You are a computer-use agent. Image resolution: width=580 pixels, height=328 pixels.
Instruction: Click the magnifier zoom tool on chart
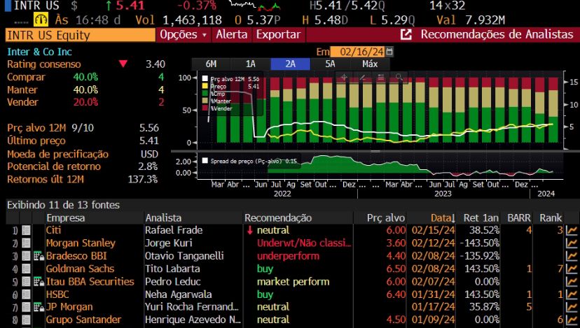tap(399, 78)
